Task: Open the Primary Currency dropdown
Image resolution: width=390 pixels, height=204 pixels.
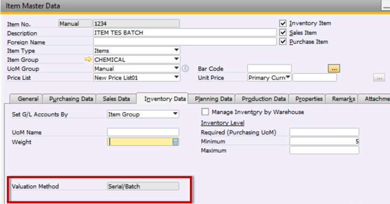Action: pyautogui.click(x=288, y=78)
